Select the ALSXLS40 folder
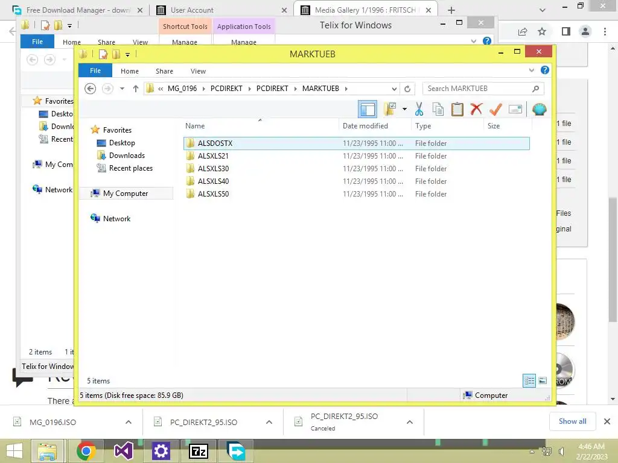This screenshot has width=618, height=463. pyautogui.click(x=356, y=181)
